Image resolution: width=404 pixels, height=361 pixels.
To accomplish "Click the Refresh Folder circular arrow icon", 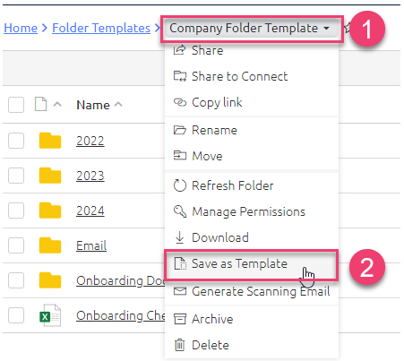I will [180, 185].
